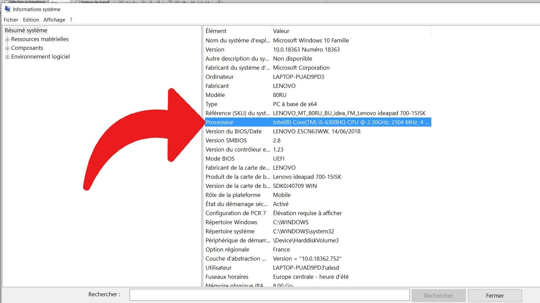Select the Fuseaux horaires row
The height and width of the screenshot is (303, 540).
[317, 277]
